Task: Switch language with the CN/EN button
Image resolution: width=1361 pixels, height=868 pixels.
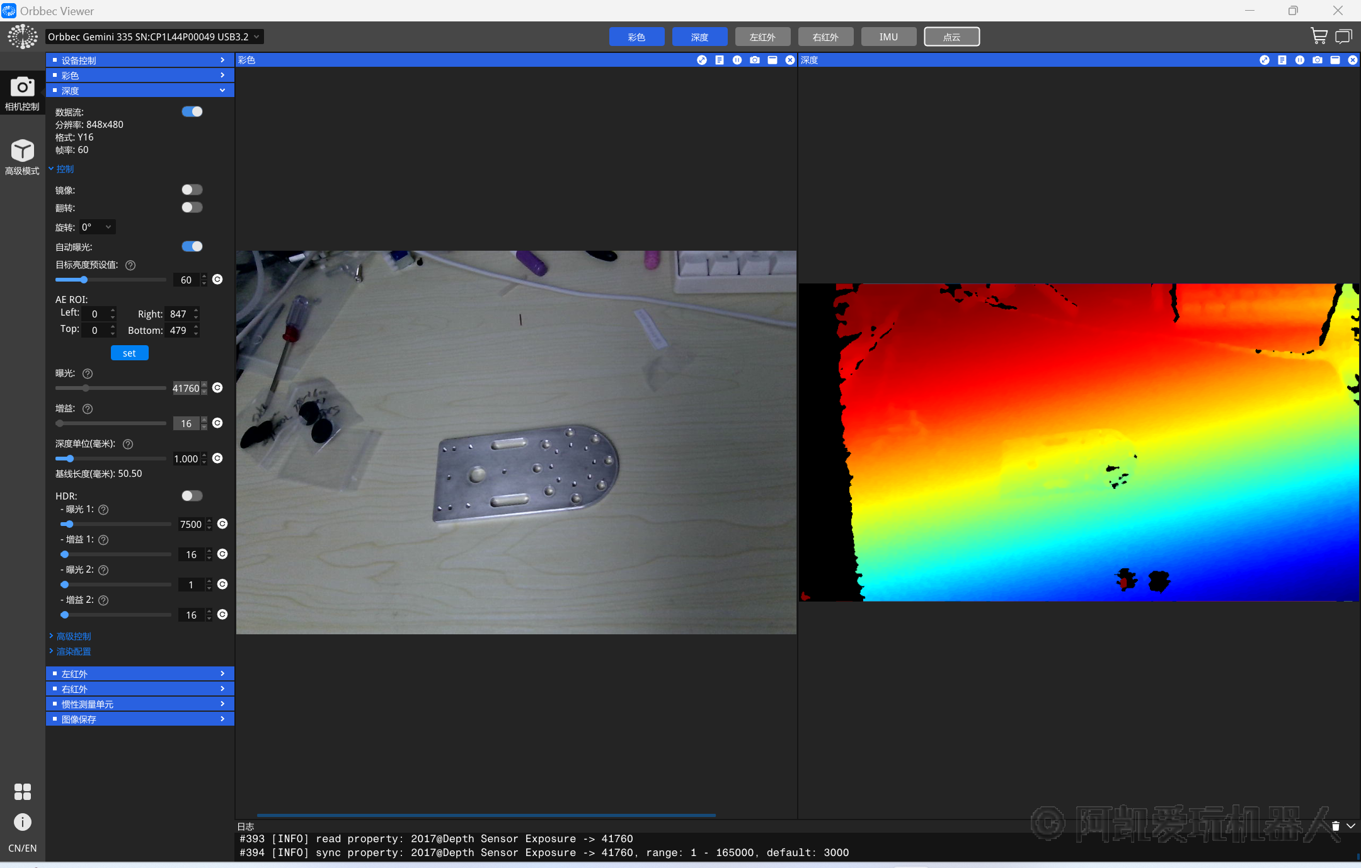Action: click(22, 848)
